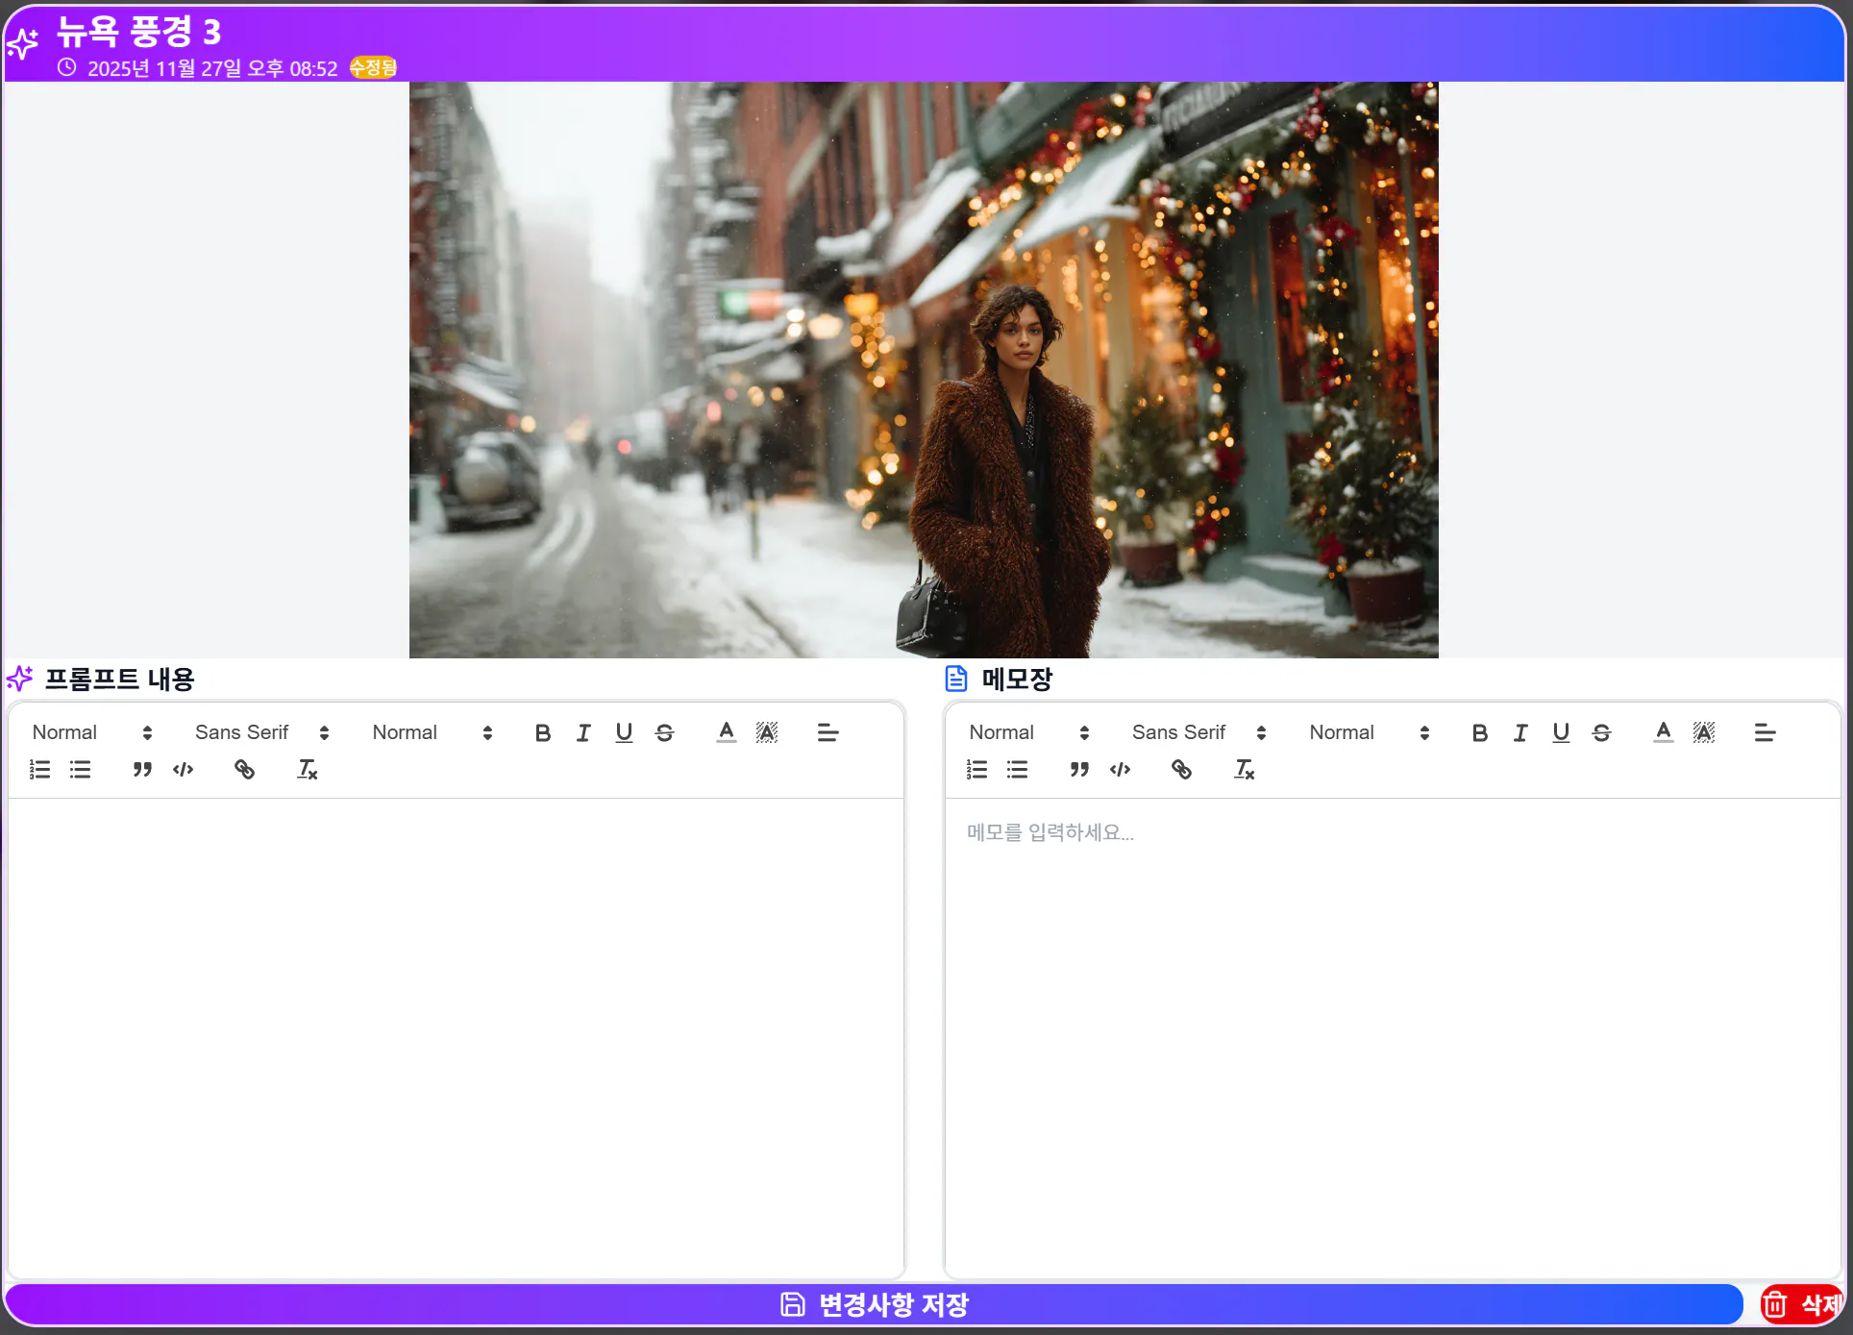The width and height of the screenshot is (1853, 1335).
Task: Click strikethrough icon in the memo toolbar
Action: point(1601,733)
